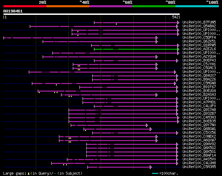
Task: Open hit UniRef100_Q6ZK51
Action: coord(199,41)
